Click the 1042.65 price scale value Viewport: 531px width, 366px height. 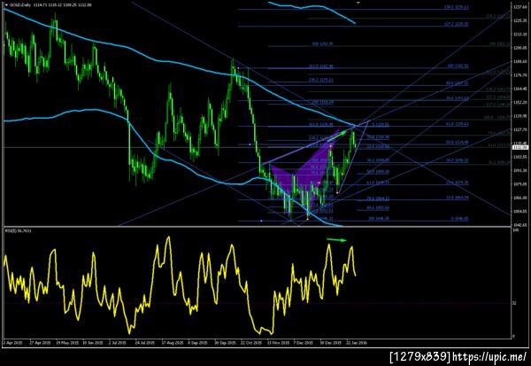tap(519, 225)
